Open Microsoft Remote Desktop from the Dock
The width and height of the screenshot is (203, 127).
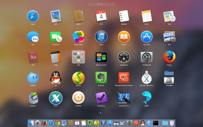[x=136, y=123]
